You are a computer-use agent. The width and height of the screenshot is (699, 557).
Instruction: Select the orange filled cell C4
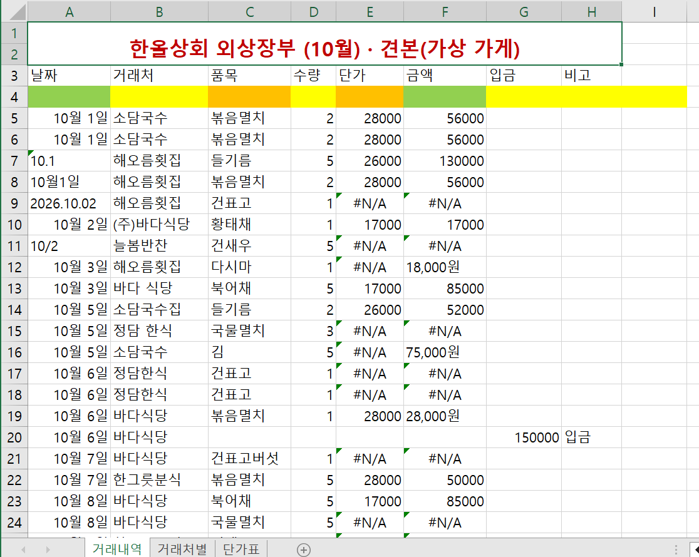pos(250,97)
